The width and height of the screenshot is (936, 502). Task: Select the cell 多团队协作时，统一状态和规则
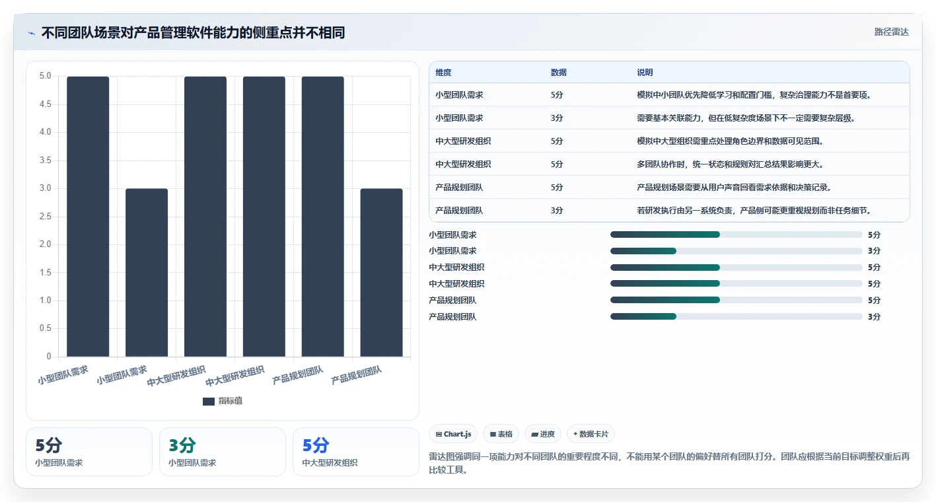point(730,164)
